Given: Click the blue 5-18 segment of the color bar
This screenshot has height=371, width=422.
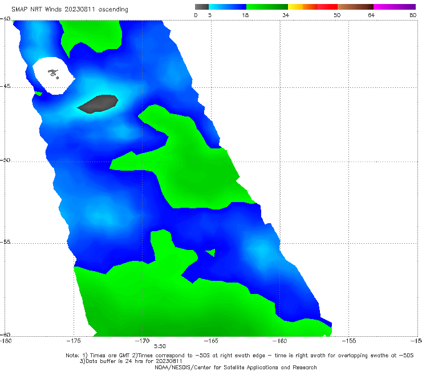Looking at the screenshot, I should 228,7.
